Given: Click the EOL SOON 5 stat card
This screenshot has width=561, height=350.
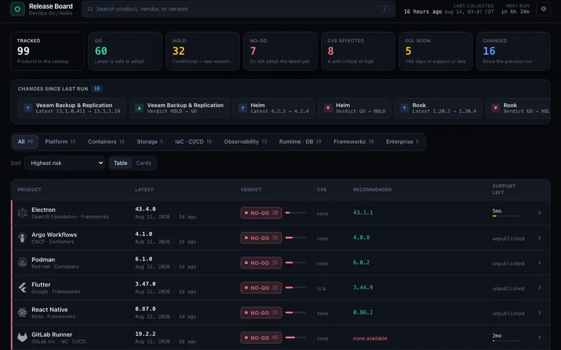Looking at the screenshot, I should tap(436, 51).
